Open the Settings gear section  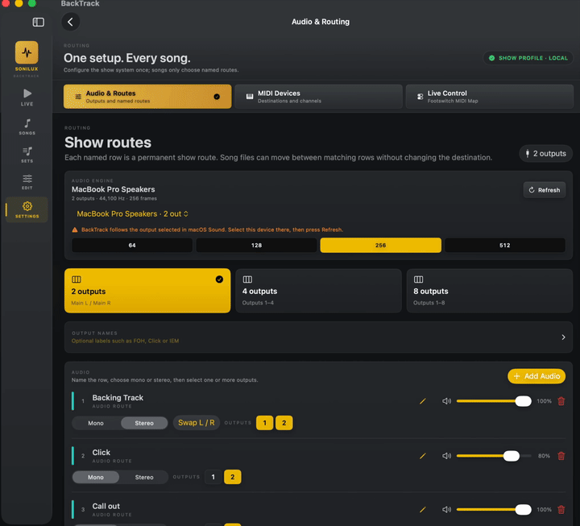(x=27, y=209)
